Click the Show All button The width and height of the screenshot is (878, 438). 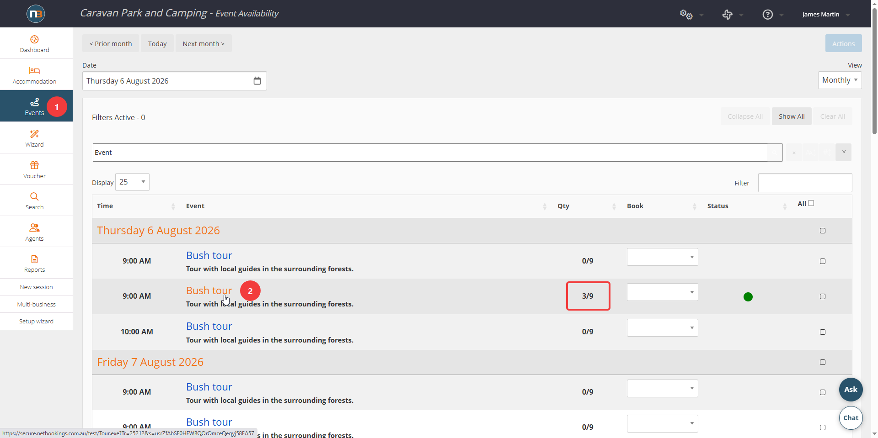click(792, 116)
